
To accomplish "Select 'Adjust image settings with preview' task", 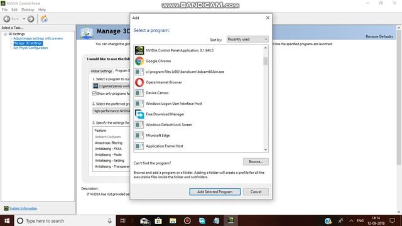I will point(38,38).
